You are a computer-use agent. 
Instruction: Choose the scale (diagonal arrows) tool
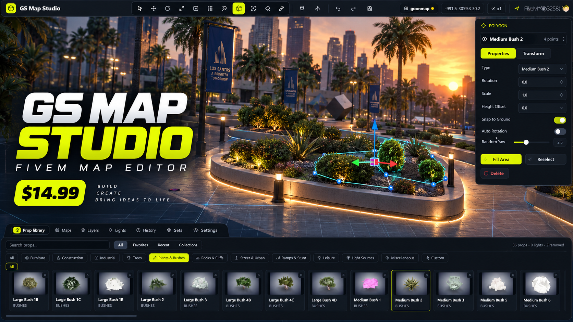[182, 9]
